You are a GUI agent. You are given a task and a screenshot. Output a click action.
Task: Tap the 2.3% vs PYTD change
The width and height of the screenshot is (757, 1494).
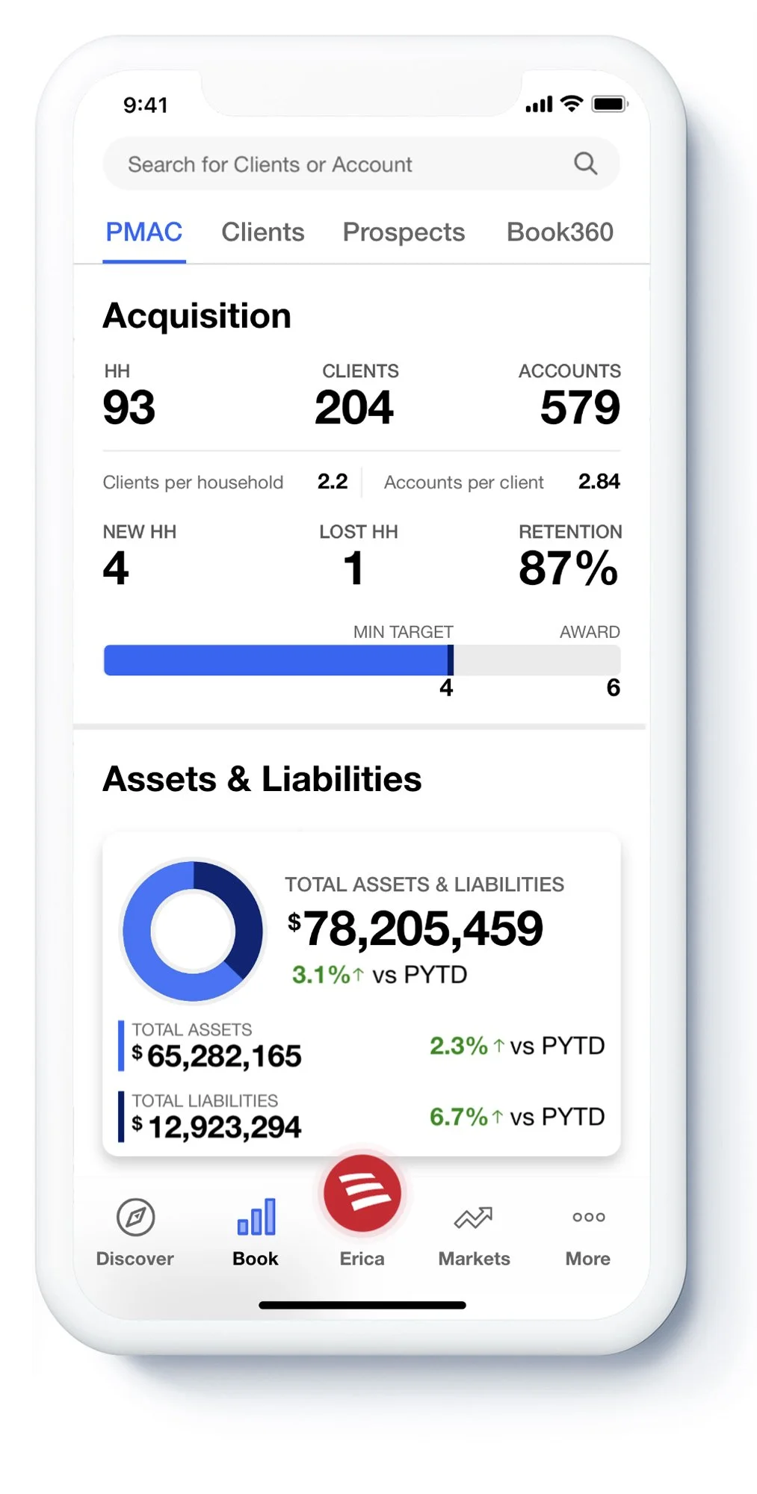click(x=517, y=1046)
